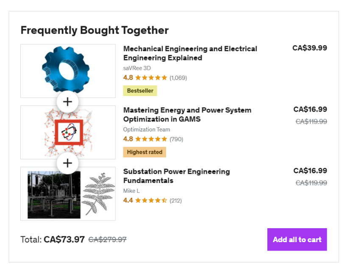The width and height of the screenshot is (350, 273).
Task: Open the blue gear course thumbnail
Action: (68, 70)
